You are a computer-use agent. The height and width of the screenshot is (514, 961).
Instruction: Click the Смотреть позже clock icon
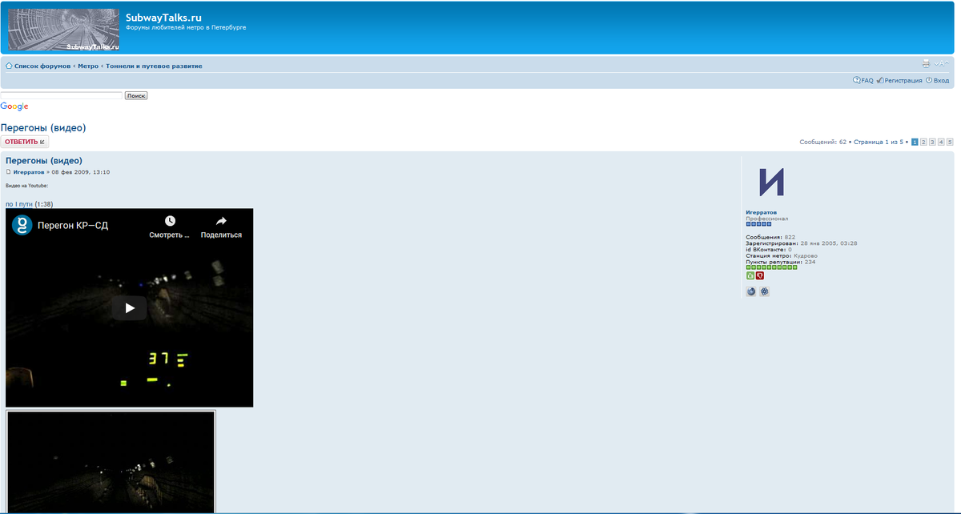coord(170,221)
